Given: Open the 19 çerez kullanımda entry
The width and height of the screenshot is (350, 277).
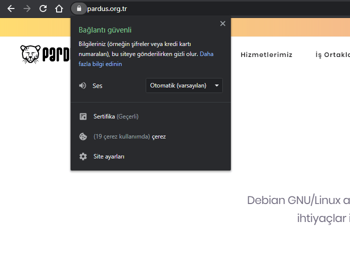Looking at the screenshot, I should point(130,136).
